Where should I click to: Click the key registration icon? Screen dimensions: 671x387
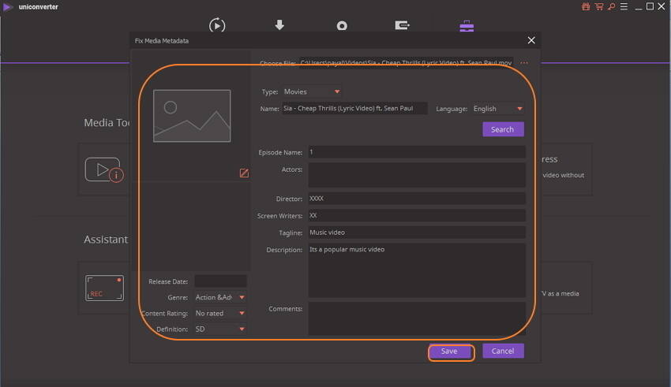click(x=612, y=6)
